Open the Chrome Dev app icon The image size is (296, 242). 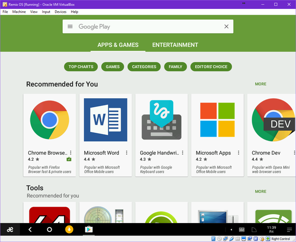point(273,120)
